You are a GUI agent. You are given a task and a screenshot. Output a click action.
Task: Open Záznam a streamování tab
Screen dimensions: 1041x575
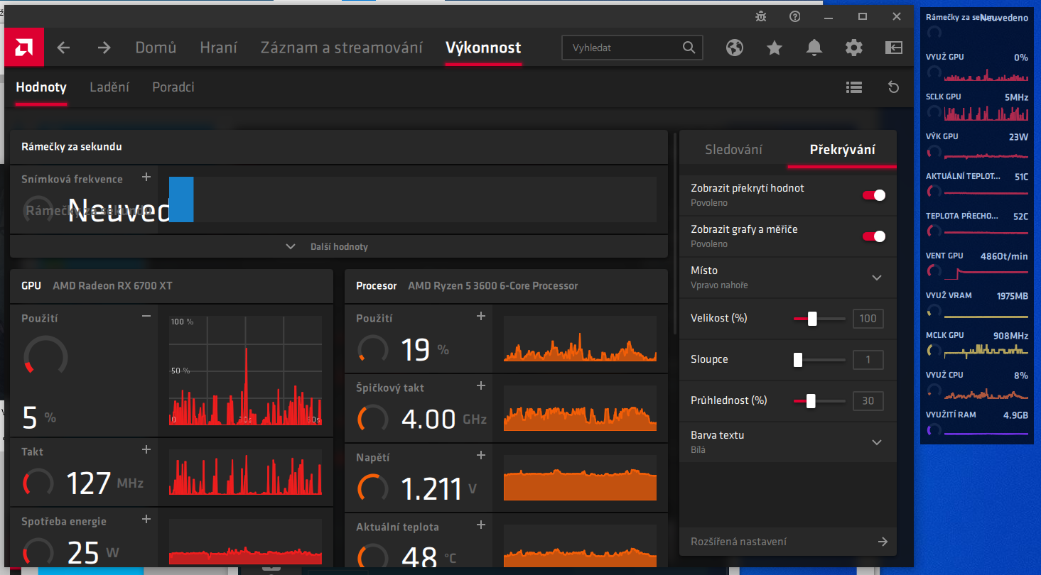tap(342, 48)
